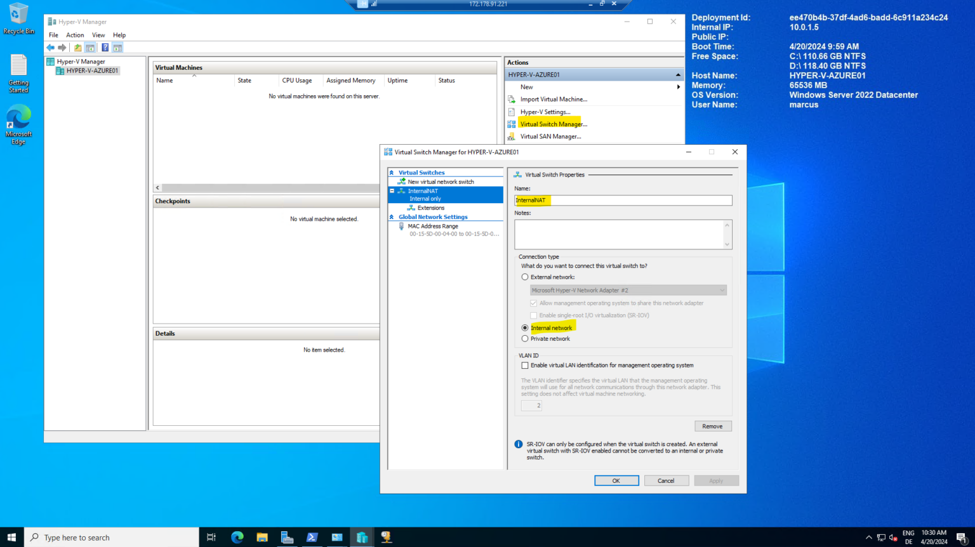The height and width of the screenshot is (547, 975).
Task: Click the Remove button for the switch
Action: [713, 426]
